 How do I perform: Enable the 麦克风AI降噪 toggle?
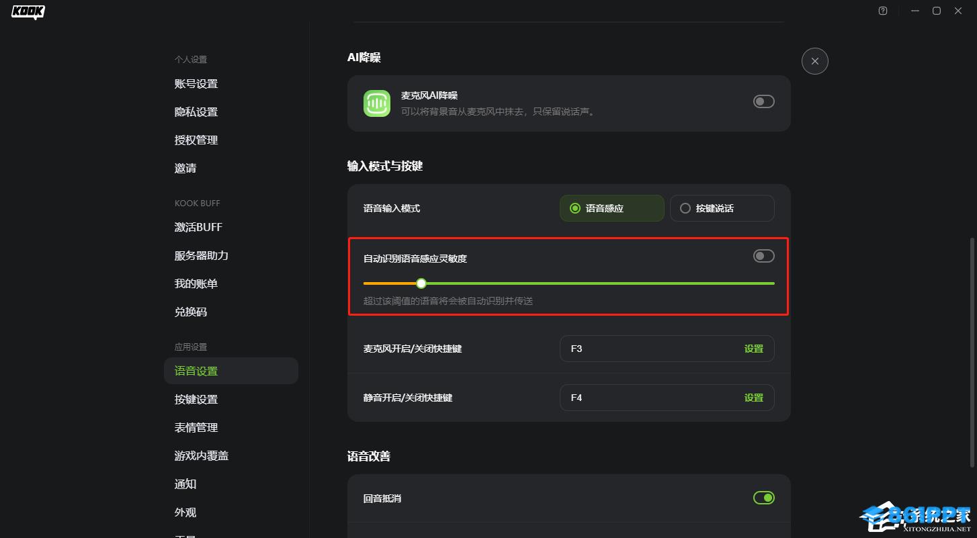pos(763,101)
